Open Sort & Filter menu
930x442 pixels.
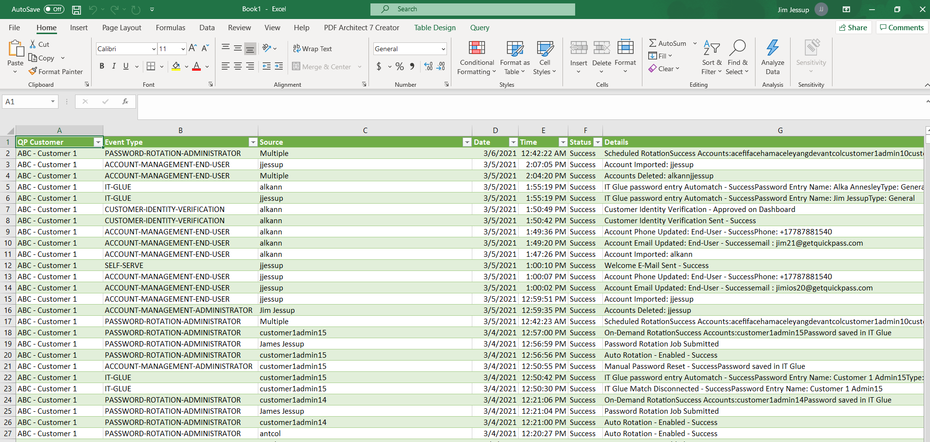click(712, 58)
